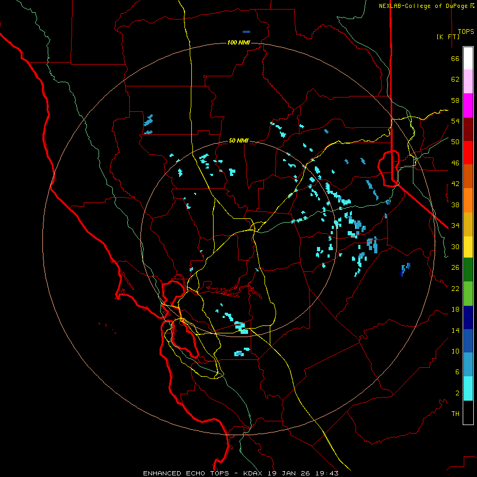477x477 pixels.
Task: Click the TH threshold legend label
Action: [x=455, y=414]
